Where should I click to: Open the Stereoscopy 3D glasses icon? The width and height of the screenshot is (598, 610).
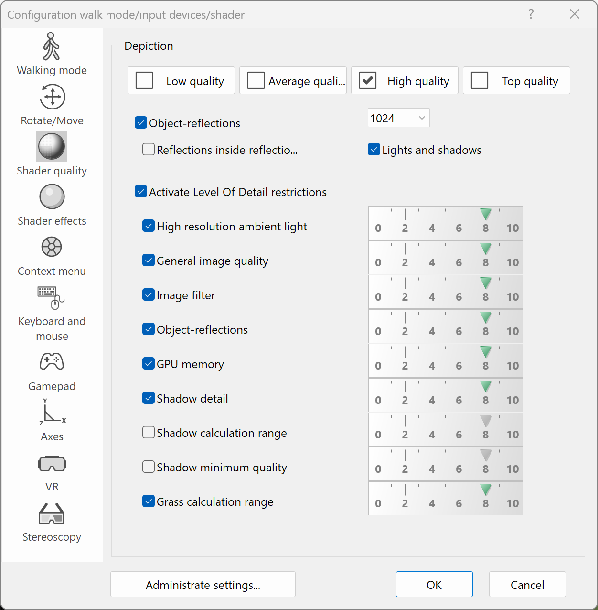[52, 514]
